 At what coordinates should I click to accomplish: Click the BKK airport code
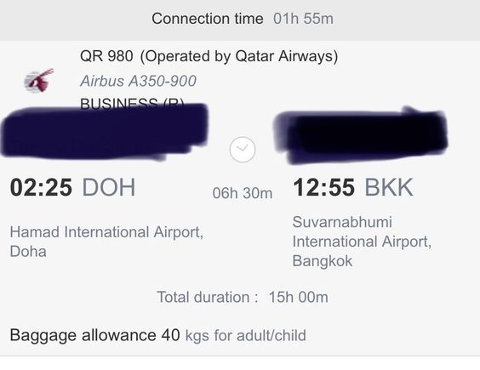point(389,187)
